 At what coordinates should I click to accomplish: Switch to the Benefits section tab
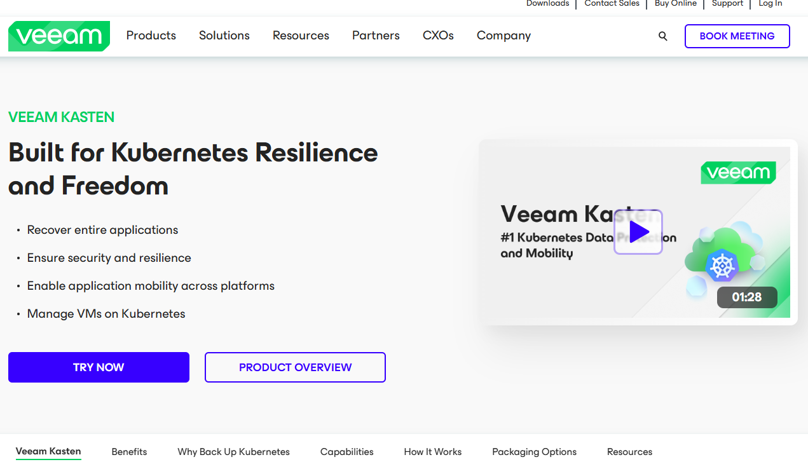(x=129, y=451)
